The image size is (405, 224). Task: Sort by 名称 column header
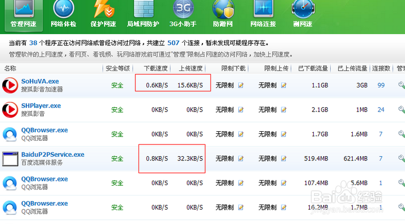(x=10, y=68)
